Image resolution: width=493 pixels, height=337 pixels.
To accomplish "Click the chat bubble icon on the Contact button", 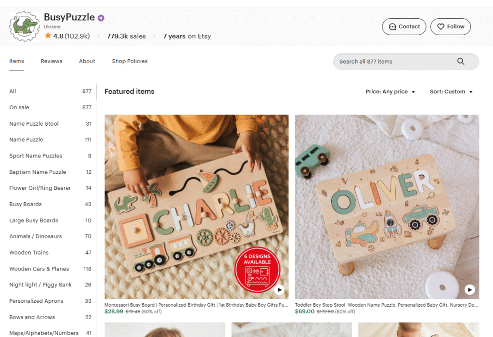I will (392, 27).
